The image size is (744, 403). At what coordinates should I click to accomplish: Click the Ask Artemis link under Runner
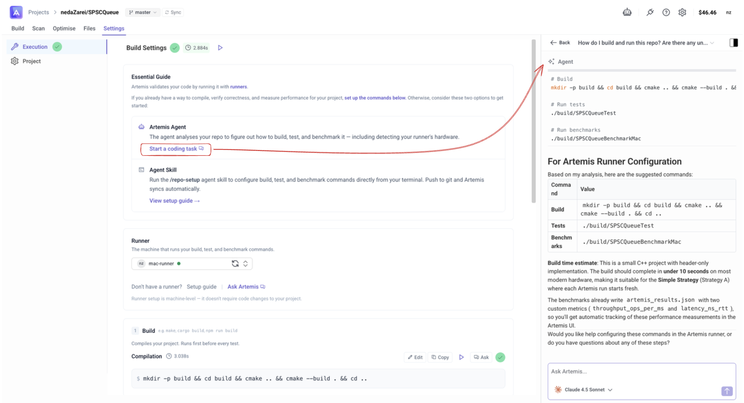tap(246, 287)
